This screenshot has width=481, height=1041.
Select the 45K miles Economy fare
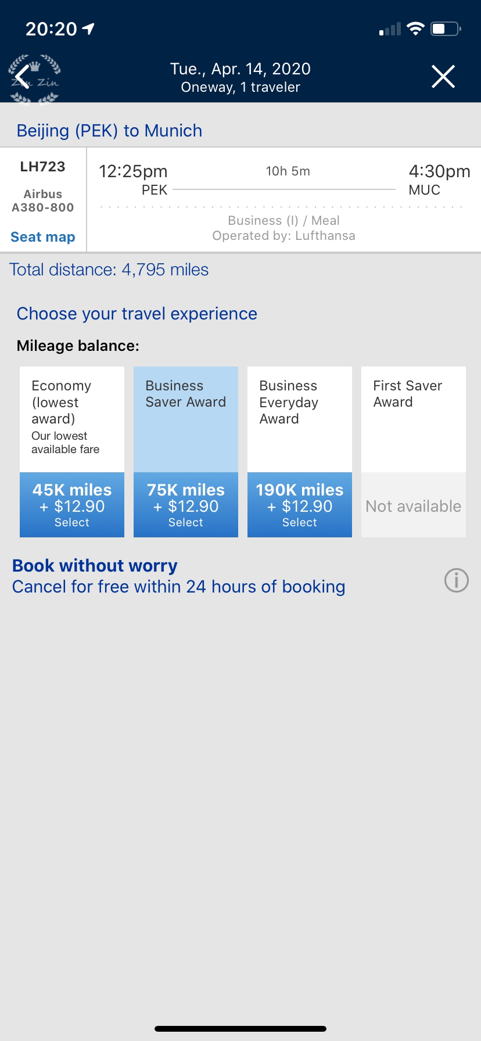tap(72, 505)
